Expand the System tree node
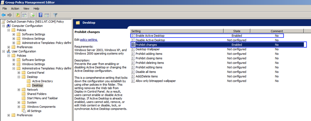311x121 pixels. tap(19, 102)
